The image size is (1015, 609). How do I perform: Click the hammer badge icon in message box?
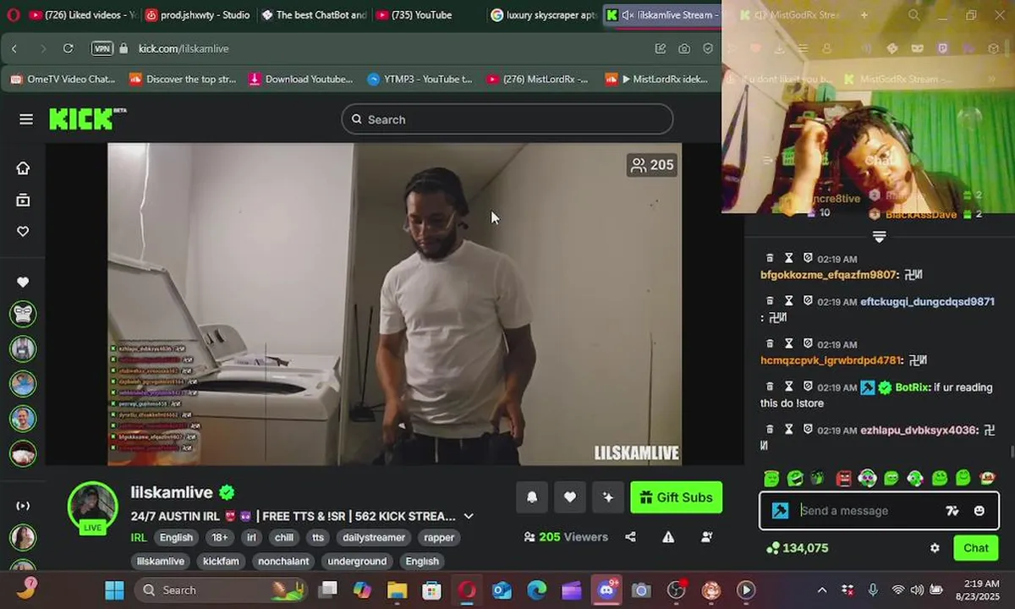780,511
